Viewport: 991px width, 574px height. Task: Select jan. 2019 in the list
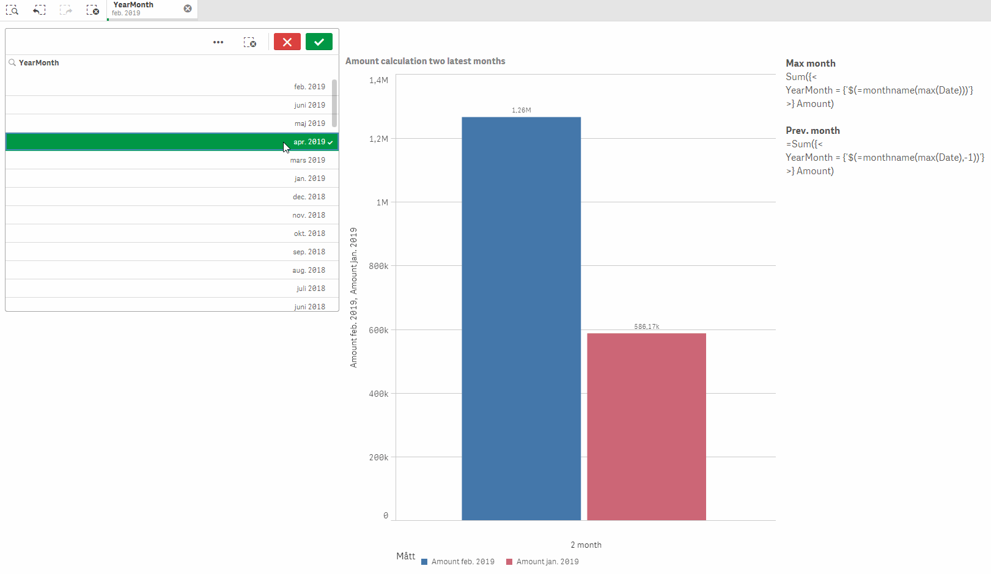pos(172,178)
